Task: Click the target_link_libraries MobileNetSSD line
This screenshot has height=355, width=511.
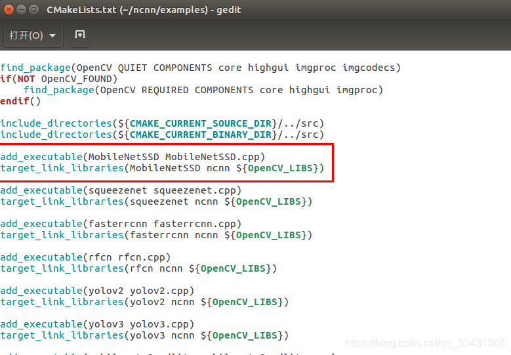Action: (x=162, y=168)
